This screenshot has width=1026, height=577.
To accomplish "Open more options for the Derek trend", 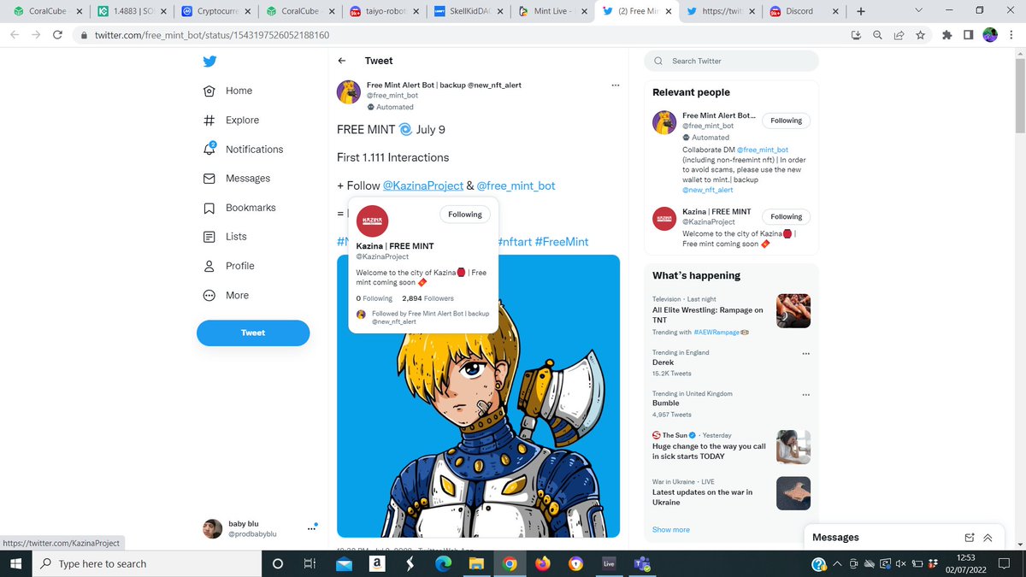I will 805,353.
